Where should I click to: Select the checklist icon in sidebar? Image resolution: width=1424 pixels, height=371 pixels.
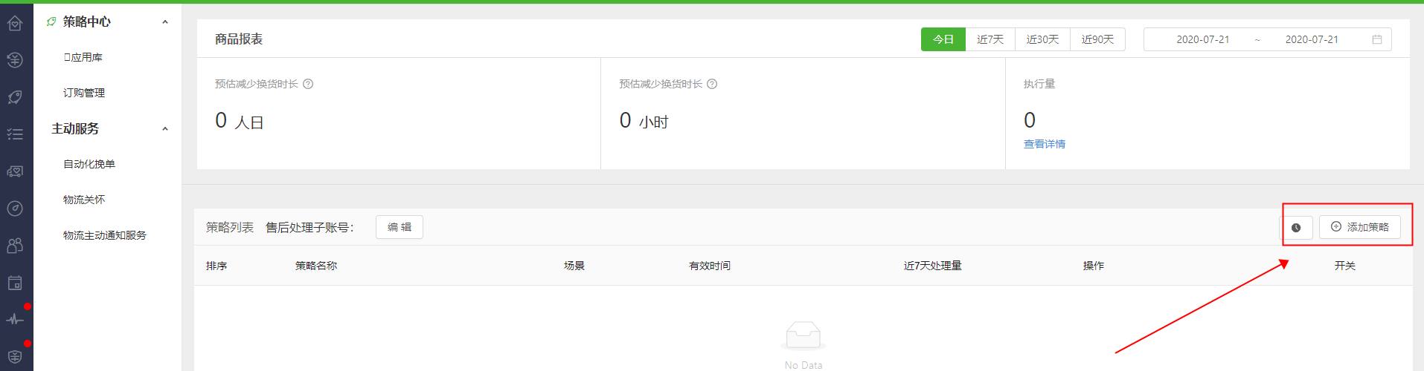point(15,134)
